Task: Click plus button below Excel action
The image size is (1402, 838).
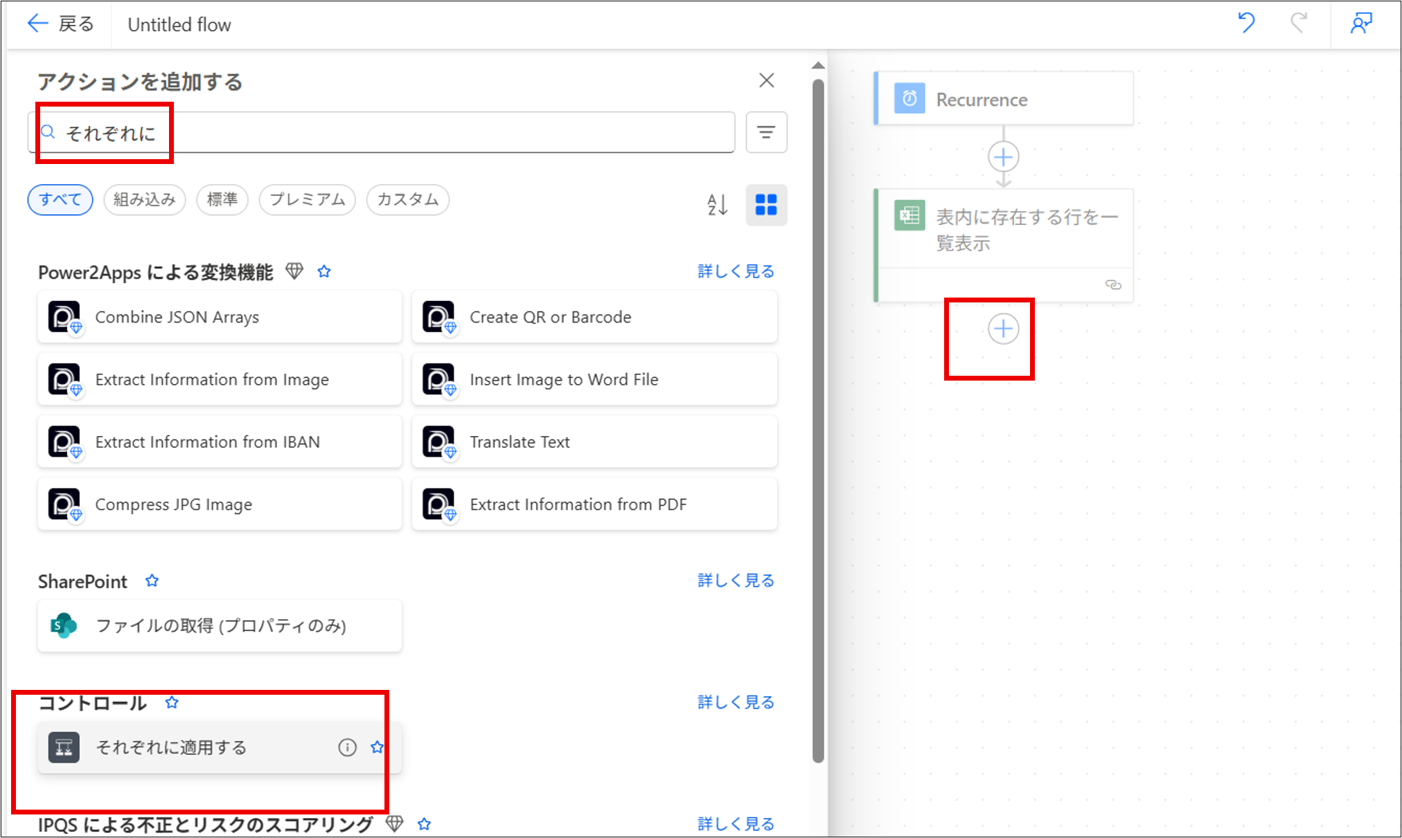Action: pos(1003,329)
